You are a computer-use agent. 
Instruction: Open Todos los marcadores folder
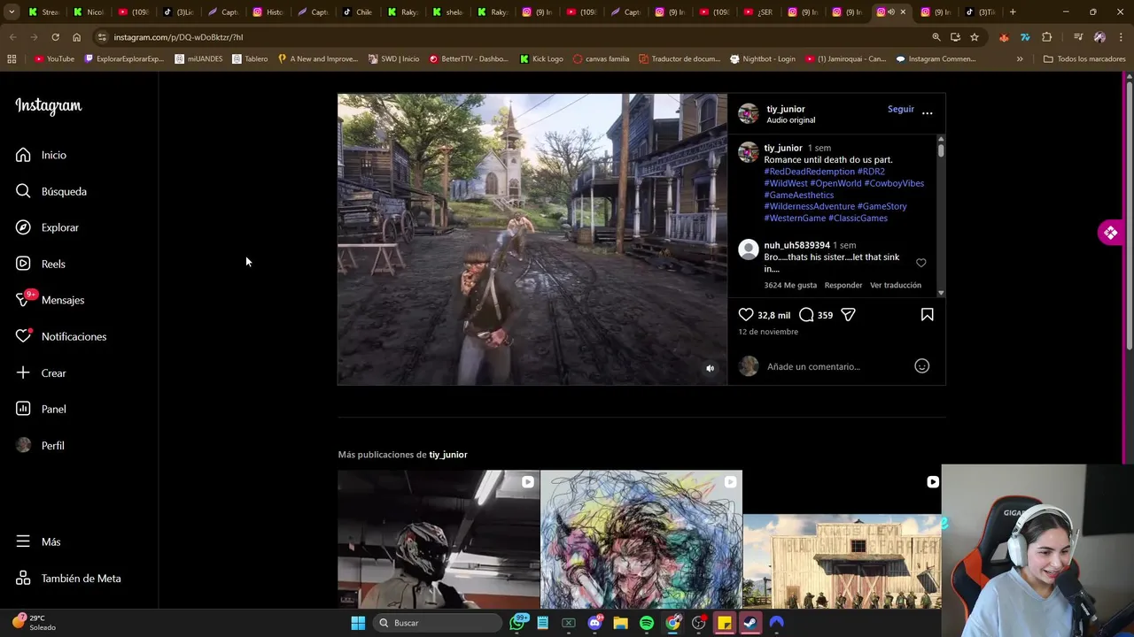[x=1084, y=58]
